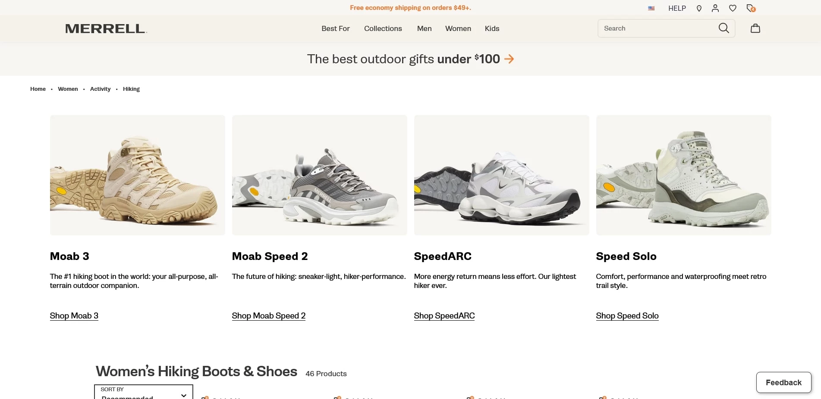Click the search magnifier icon
The image size is (821, 399).
pyautogui.click(x=723, y=28)
